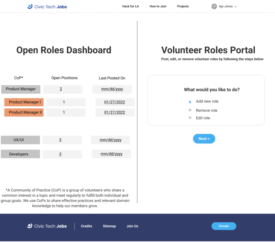
Task: Expand the Developers CoP row
Action: [20, 154]
